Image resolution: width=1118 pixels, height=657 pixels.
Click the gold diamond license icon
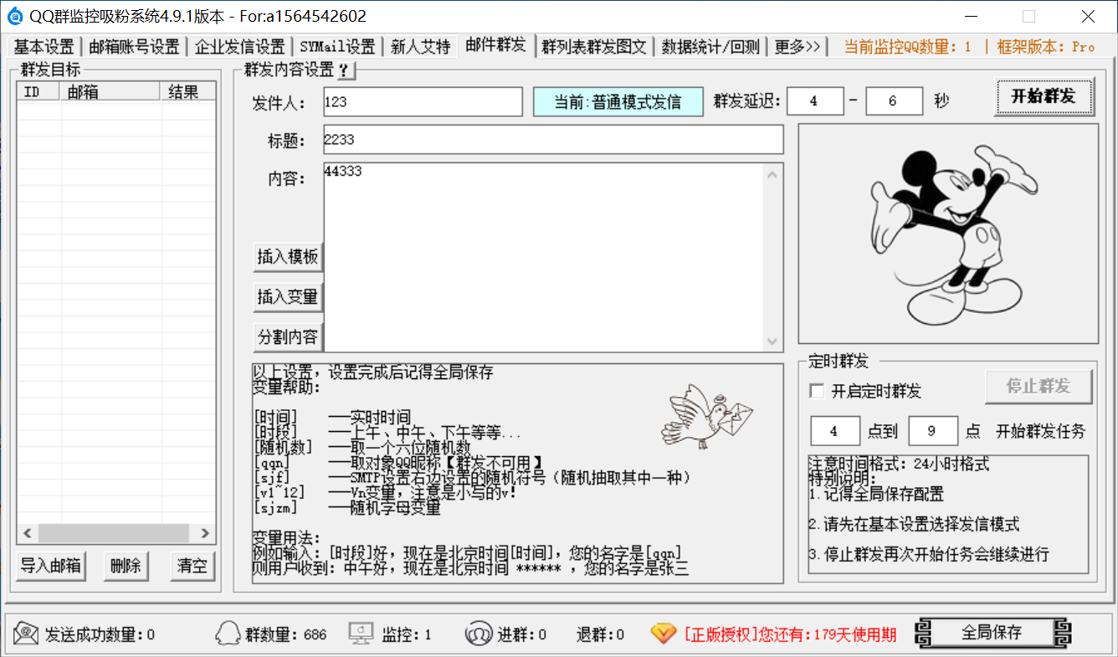pos(664,634)
